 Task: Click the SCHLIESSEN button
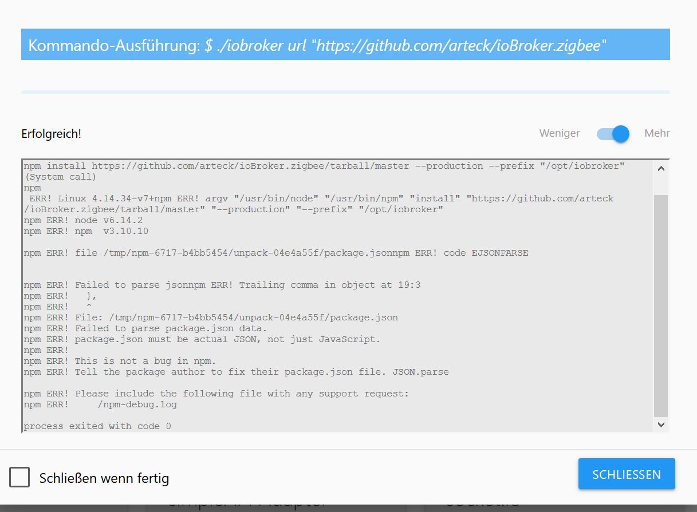[x=627, y=474]
